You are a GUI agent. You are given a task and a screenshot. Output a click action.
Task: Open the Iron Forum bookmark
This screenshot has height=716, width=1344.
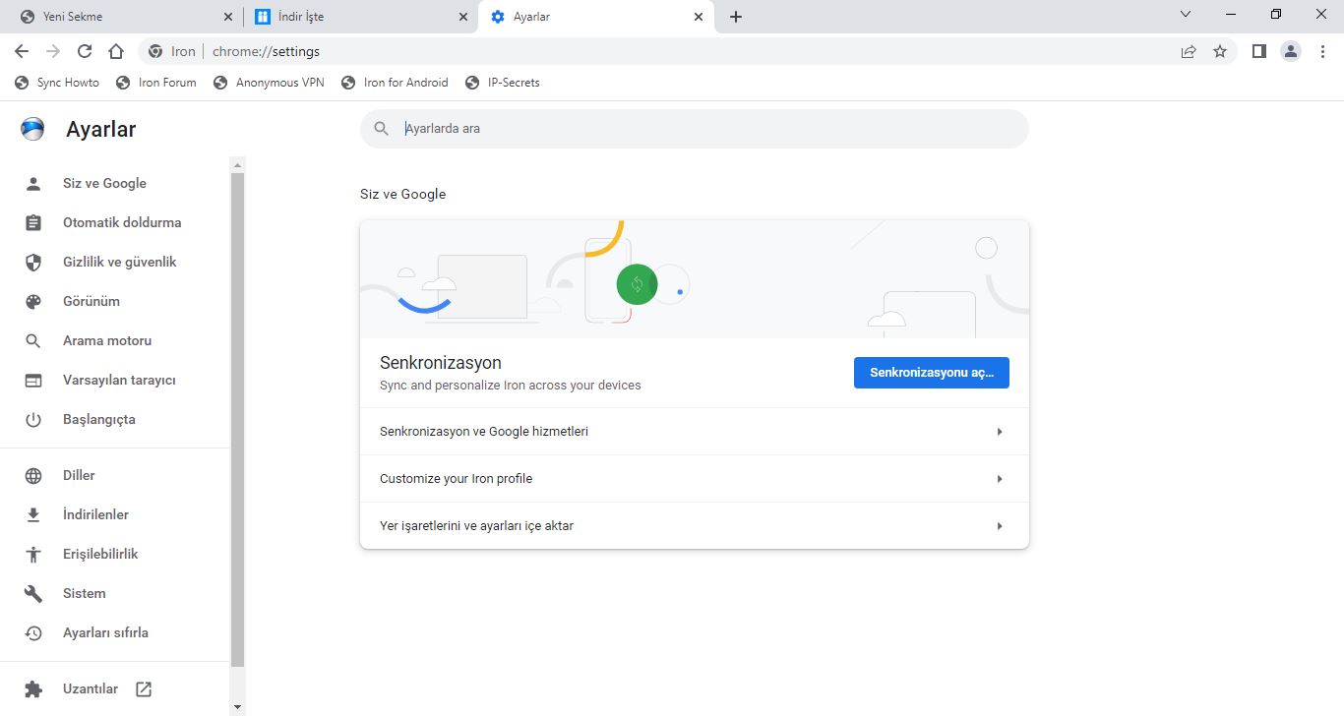(x=156, y=83)
